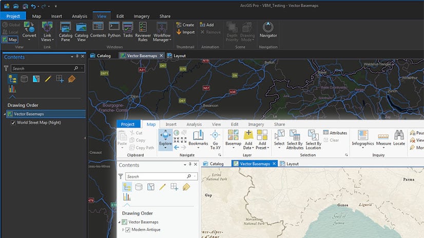Pin the light Contents pane

click(190, 164)
